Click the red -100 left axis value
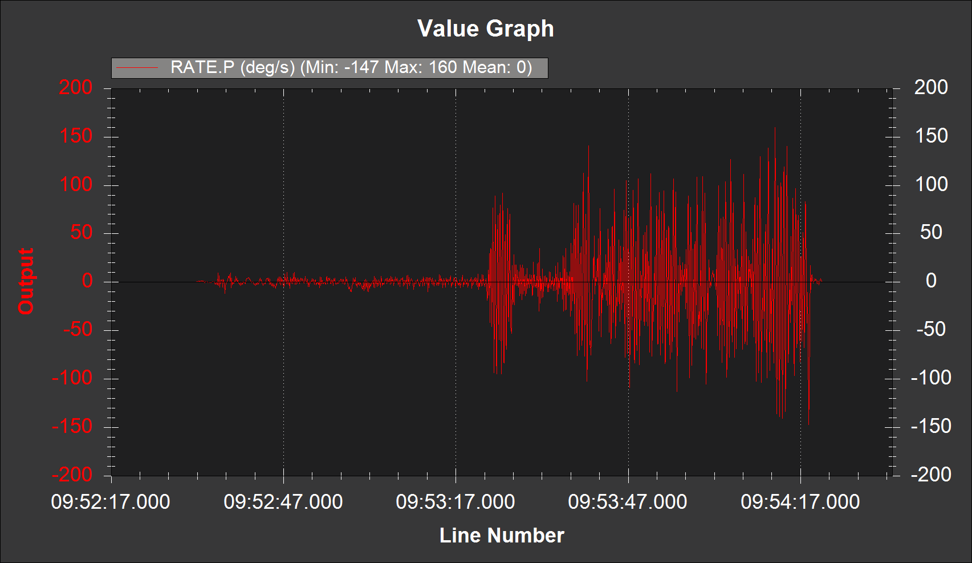The height and width of the screenshot is (563, 972). point(72,378)
